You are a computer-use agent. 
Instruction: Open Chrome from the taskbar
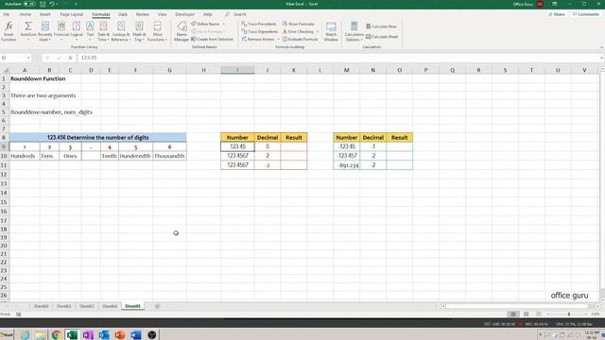56,334
